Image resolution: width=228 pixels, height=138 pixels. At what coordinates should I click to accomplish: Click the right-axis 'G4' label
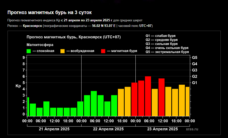coord(195,64)
